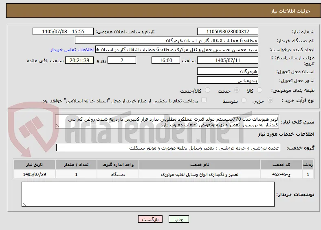This screenshot has height=230, width=321.
Task: Click the request creator field سید محسن حسینی
Action: pos(177,50)
